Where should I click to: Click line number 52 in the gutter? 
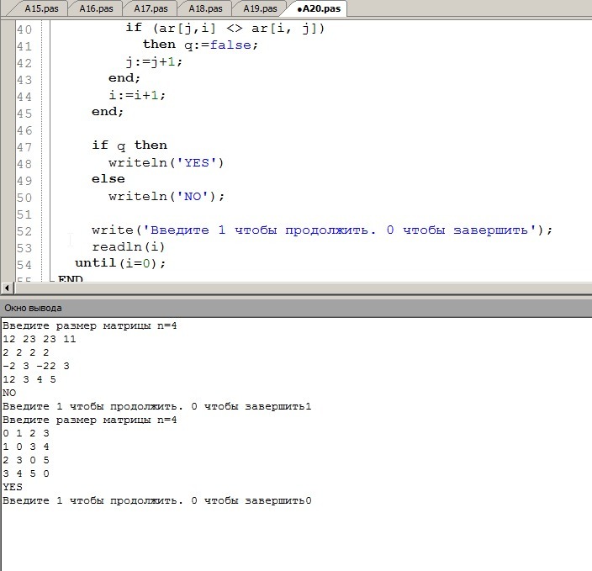[x=24, y=231]
